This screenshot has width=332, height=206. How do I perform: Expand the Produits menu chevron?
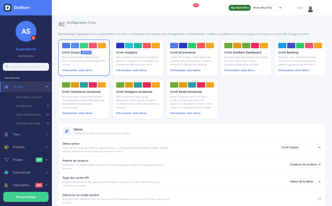point(46,147)
